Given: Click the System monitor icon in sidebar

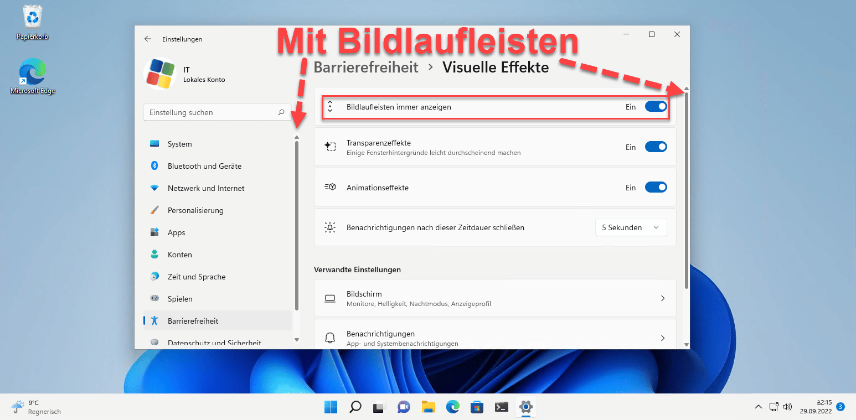Looking at the screenshot, I should click(x=155, y=144).
